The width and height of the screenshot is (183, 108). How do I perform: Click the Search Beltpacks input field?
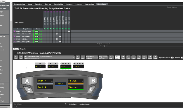pos(175,7)
